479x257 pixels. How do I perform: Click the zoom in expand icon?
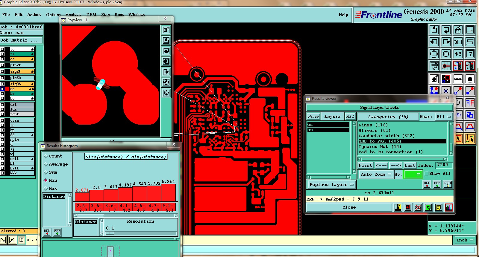click(x=434, y=54)
